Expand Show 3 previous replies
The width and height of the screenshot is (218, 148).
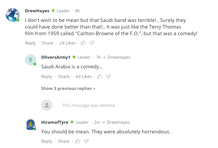pos(68,89)
